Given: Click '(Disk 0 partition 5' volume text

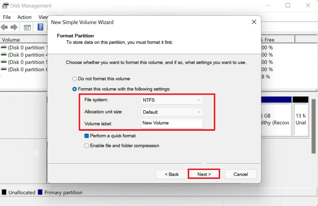Looking at the screenshot, I should point(27,62).
